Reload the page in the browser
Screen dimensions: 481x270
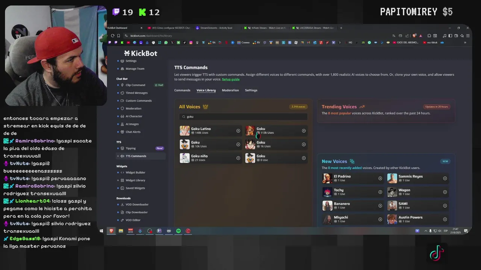coord(112,36)
